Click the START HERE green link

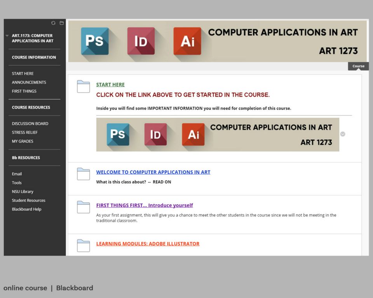click(110, 85)
